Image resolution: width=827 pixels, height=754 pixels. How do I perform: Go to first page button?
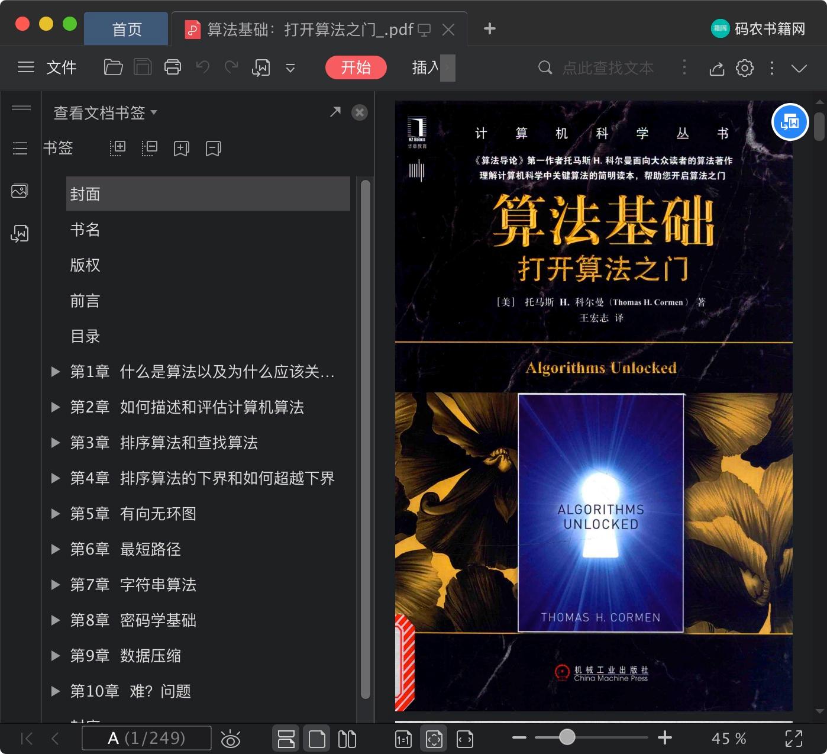pos(27,738)
